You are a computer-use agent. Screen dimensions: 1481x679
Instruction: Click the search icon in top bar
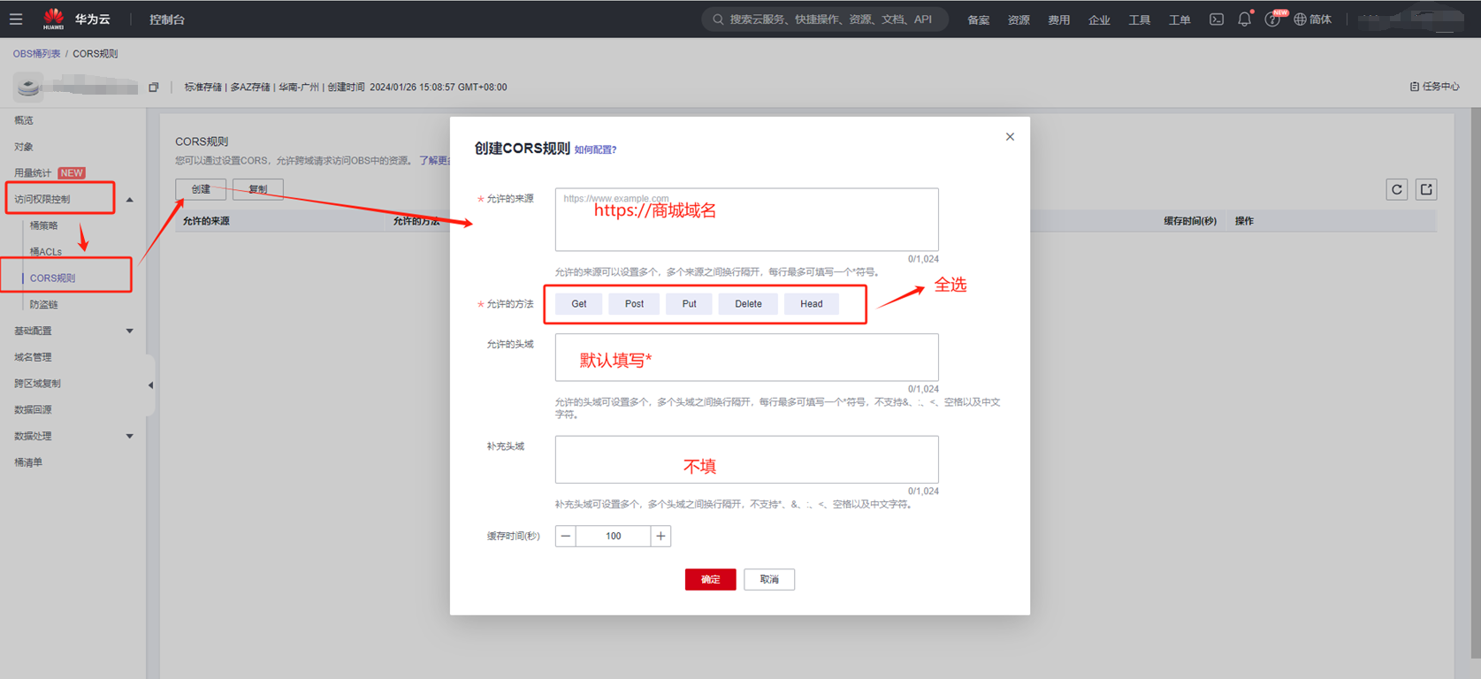[718, 19]
